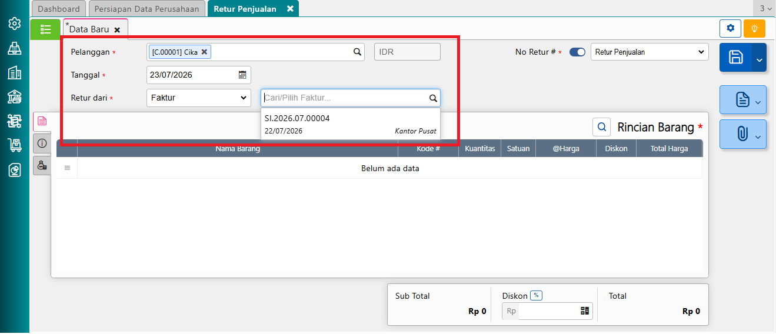Select the info side tab
The height and width of the screenshot is (334, 776).
(42, 143)
